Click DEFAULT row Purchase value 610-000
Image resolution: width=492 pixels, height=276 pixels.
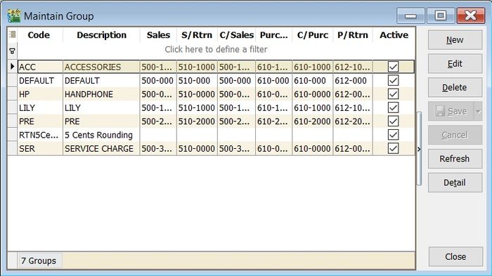273,81
